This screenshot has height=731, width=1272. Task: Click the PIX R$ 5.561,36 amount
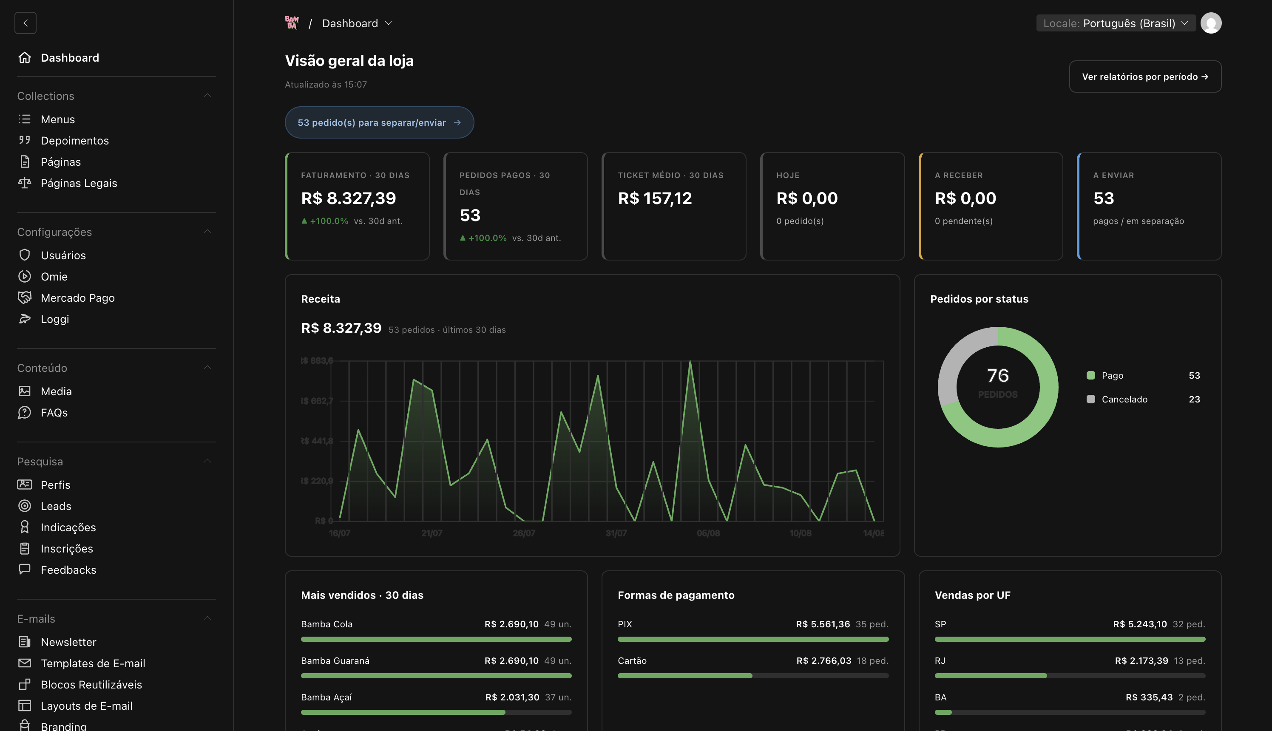pyautogui.click(x=823, y=624)
